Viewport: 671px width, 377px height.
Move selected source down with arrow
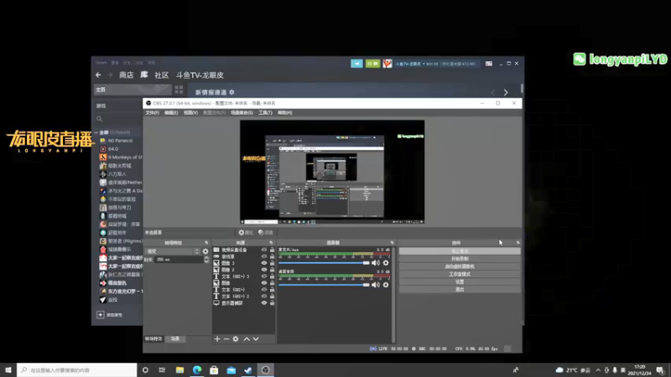coord(256,339)
